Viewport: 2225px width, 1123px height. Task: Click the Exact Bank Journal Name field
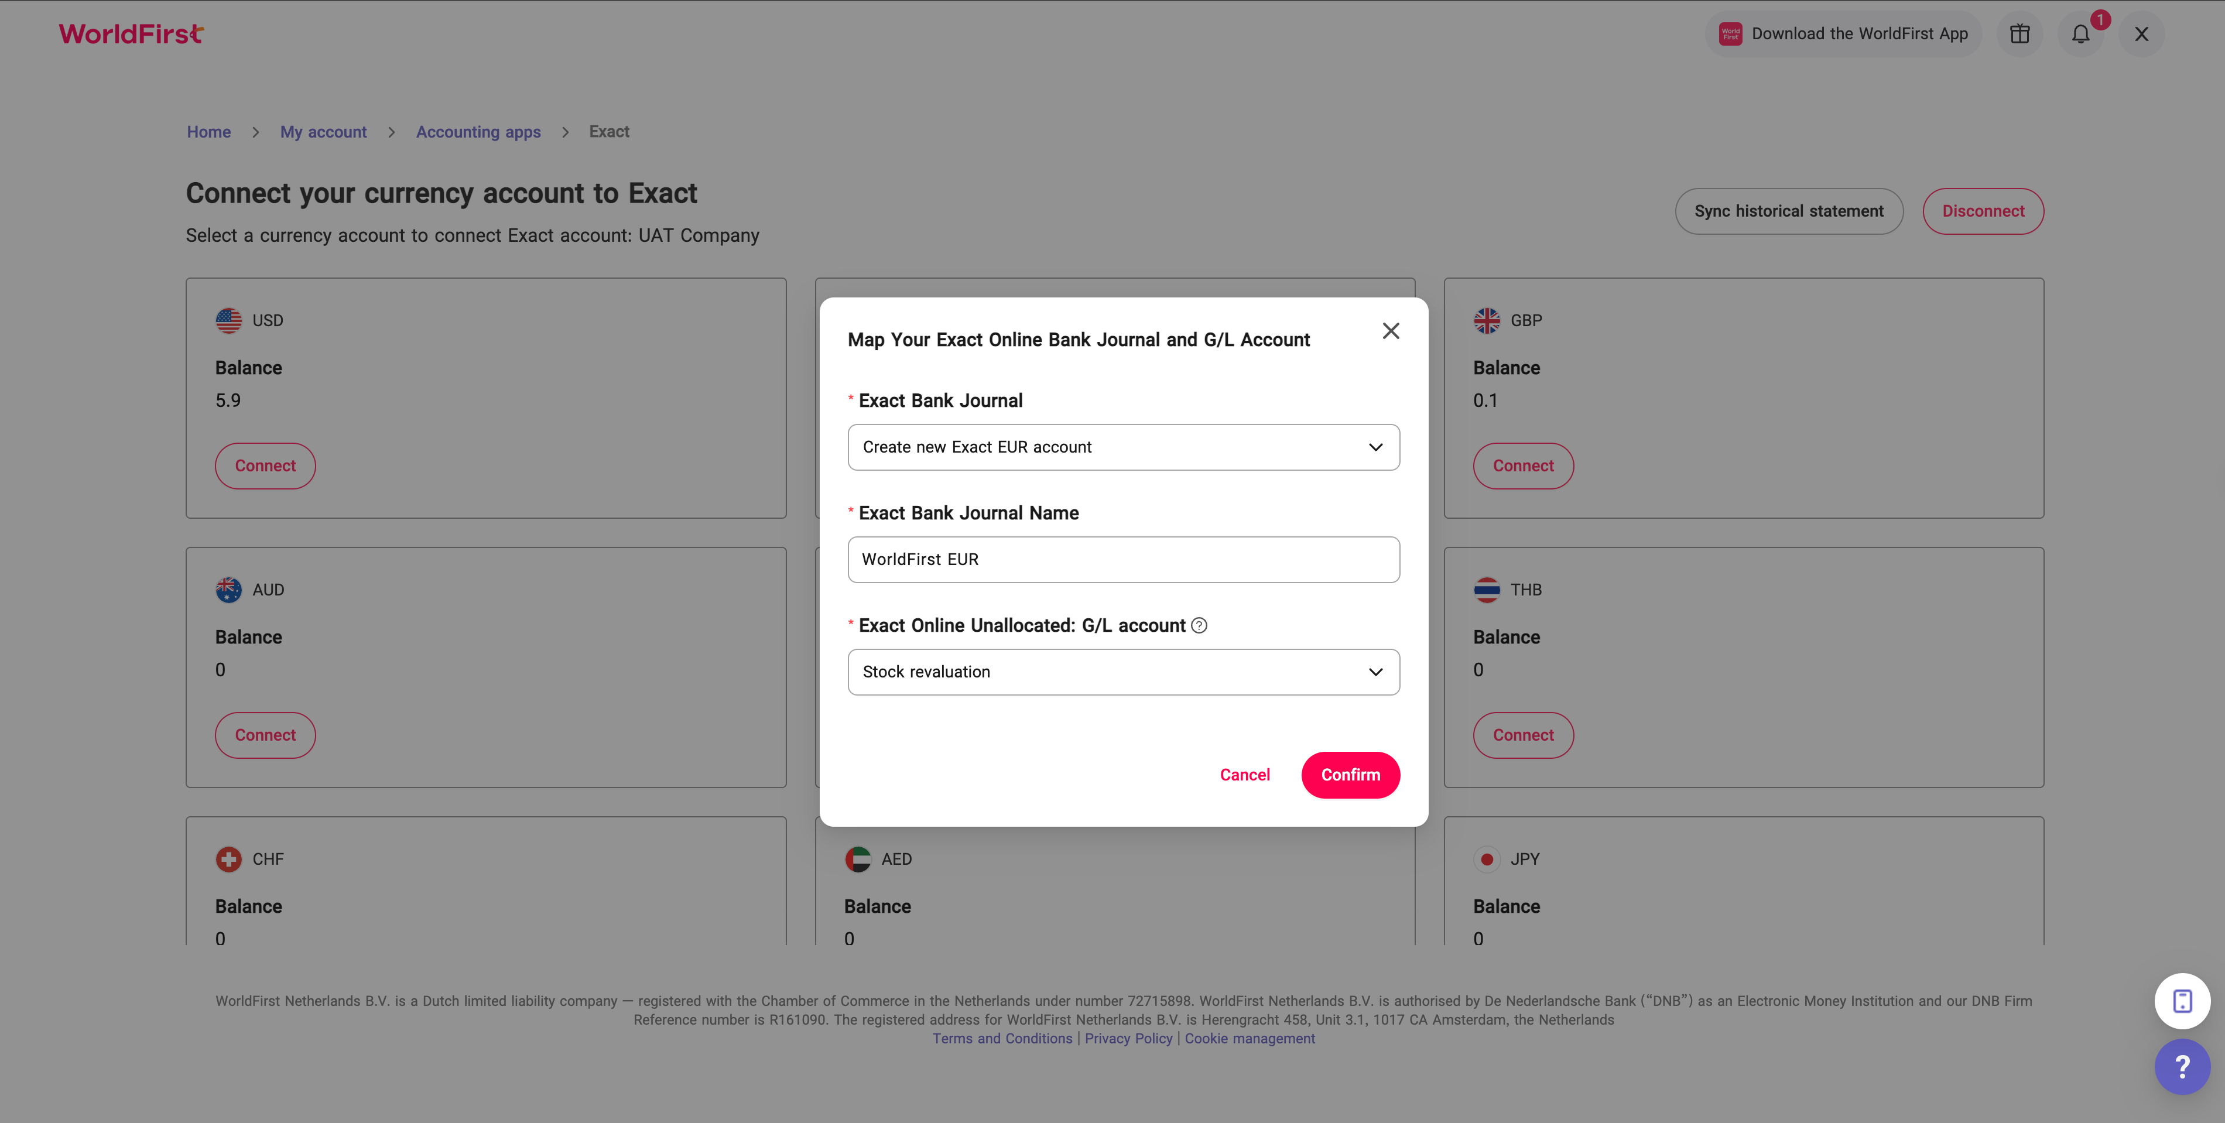tap(1123, 559)
